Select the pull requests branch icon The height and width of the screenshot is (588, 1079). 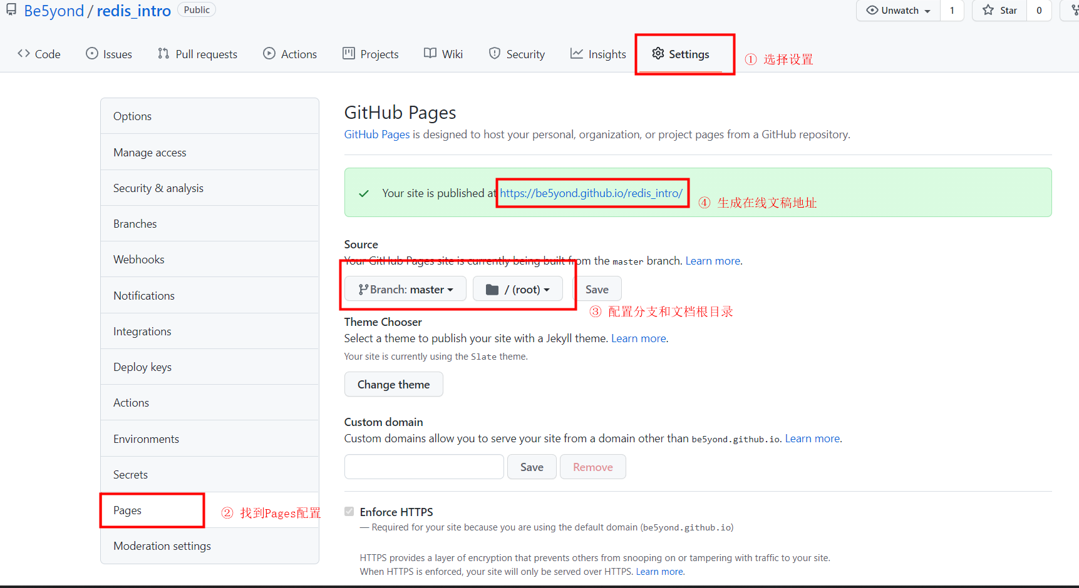click(x=163, y=54)
